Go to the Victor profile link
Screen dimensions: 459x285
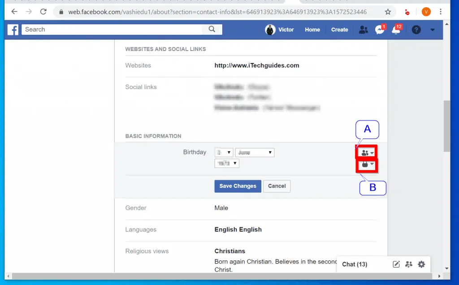click(286, 30)
